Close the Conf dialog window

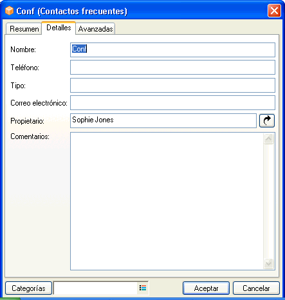coord(274,10)
